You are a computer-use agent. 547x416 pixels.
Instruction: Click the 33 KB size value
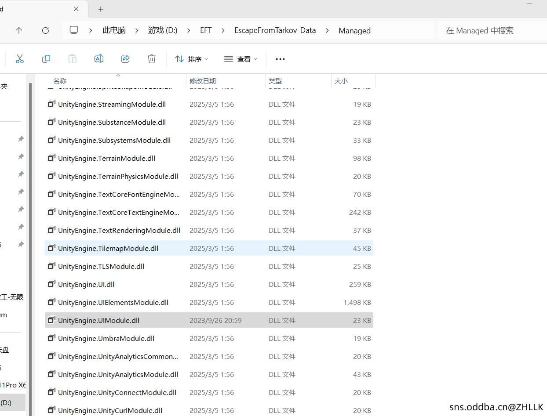362,140
